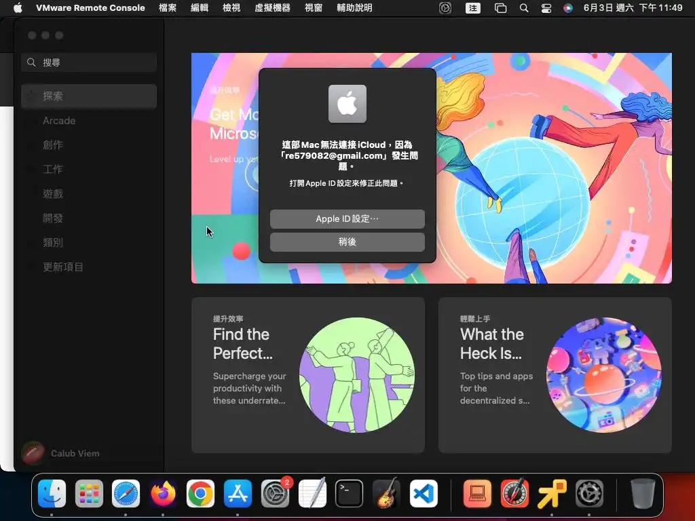Open Control Center in menu bar
695x521 pixels.
pos(546,8)
